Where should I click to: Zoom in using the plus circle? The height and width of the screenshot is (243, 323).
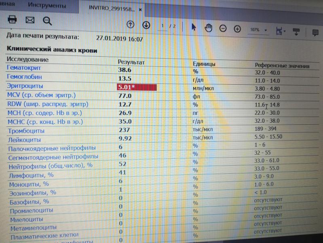point(237,29)
